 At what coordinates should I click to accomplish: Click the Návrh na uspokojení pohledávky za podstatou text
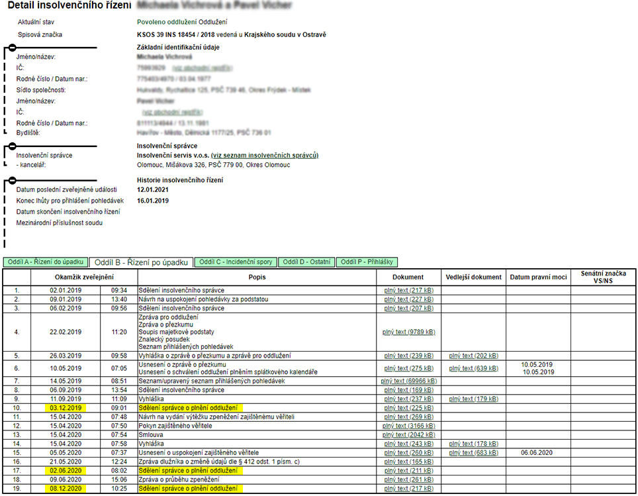click(203, 299)
